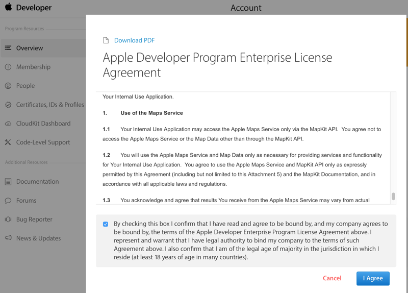Select Code-Level Support in sidebar
Image resolution: width=408 pixels, height=293 pixels.
point(43,142)
